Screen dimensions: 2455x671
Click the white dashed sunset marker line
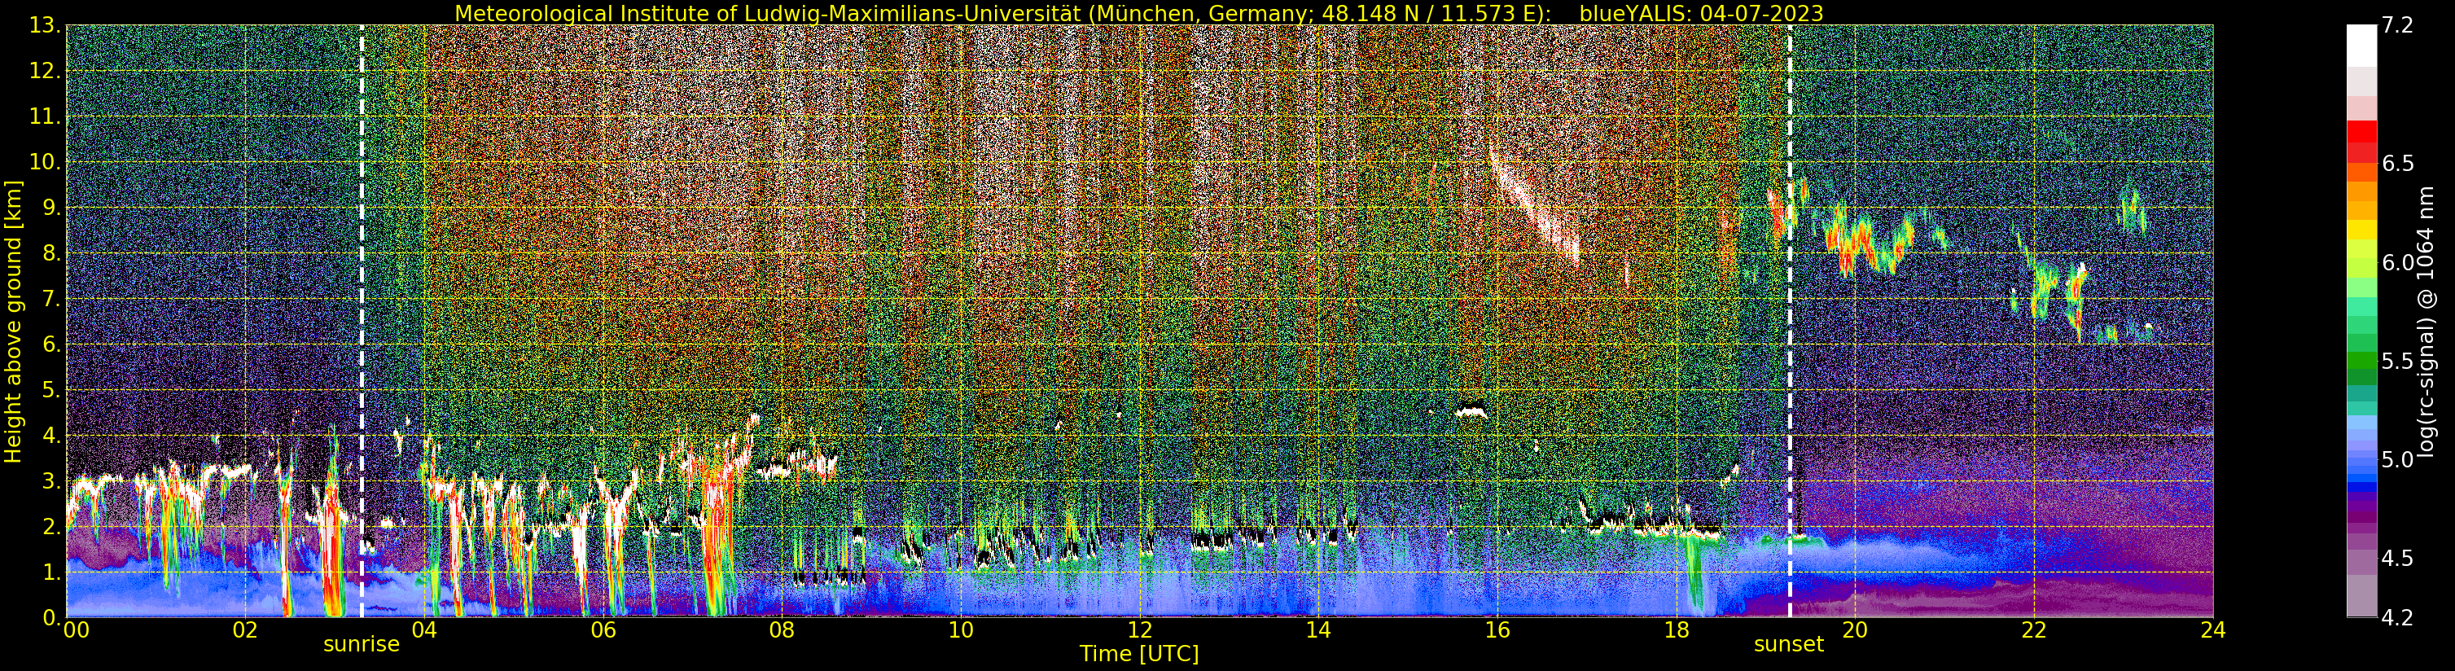coord(1790,321)
